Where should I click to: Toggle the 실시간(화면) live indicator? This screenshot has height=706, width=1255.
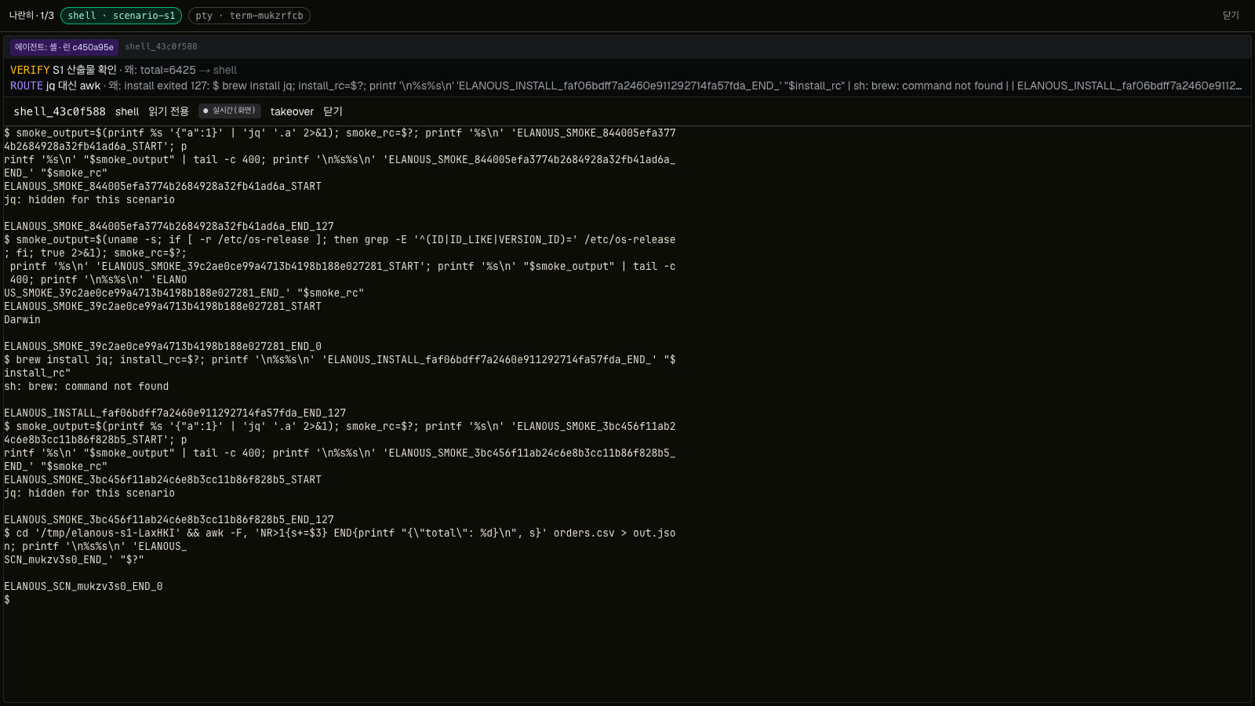[x=230, y=111]
